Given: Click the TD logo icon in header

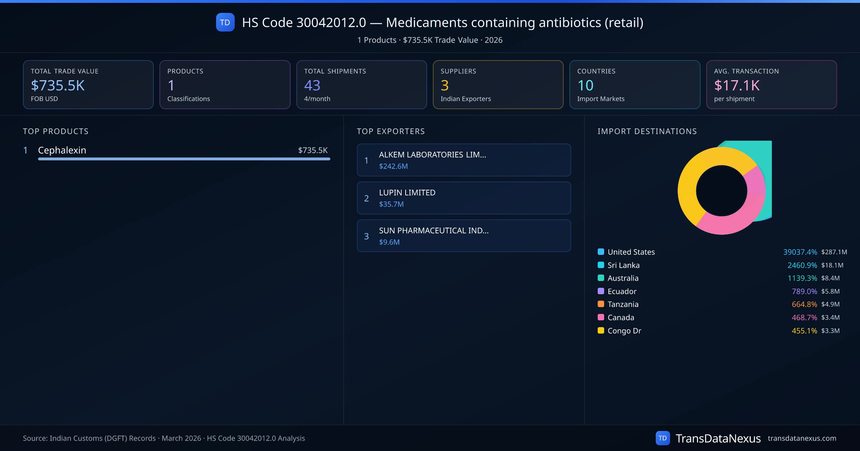Looking at the screenshot, I should click(225, 22).
